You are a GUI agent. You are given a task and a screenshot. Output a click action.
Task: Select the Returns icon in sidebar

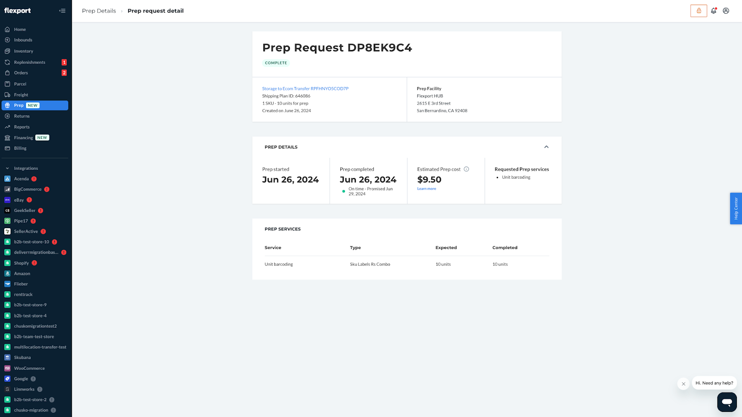[7, 116]
